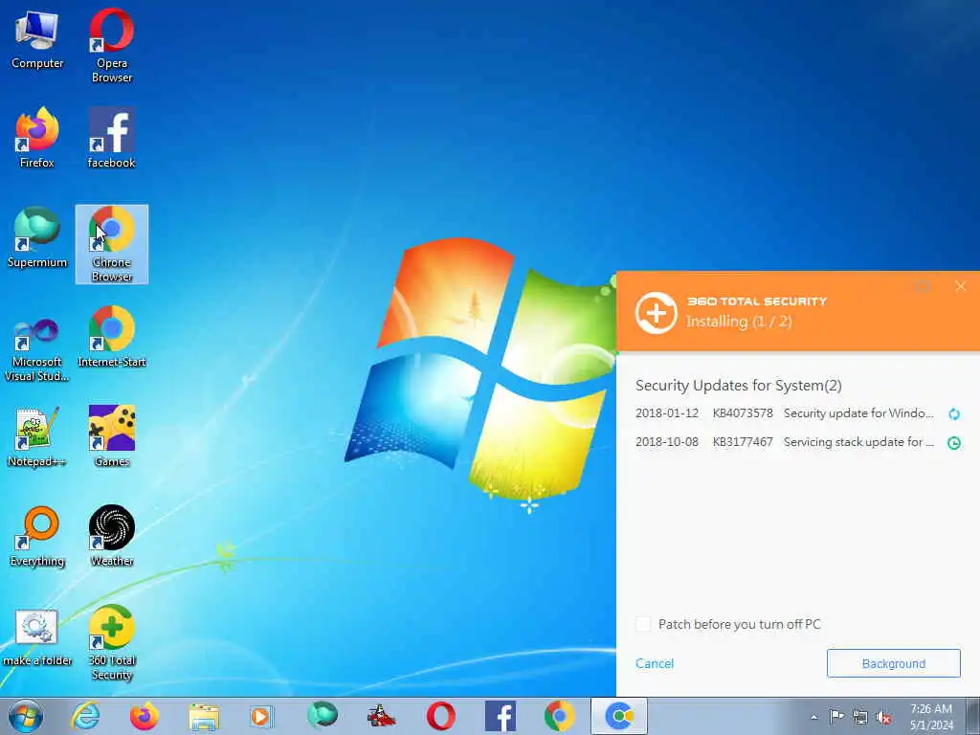Click the Security Updates for System(2) heading

click(738, 385)
